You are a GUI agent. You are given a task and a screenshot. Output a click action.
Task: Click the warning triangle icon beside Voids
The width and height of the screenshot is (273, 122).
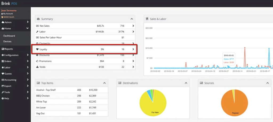(x=37, y=67)
